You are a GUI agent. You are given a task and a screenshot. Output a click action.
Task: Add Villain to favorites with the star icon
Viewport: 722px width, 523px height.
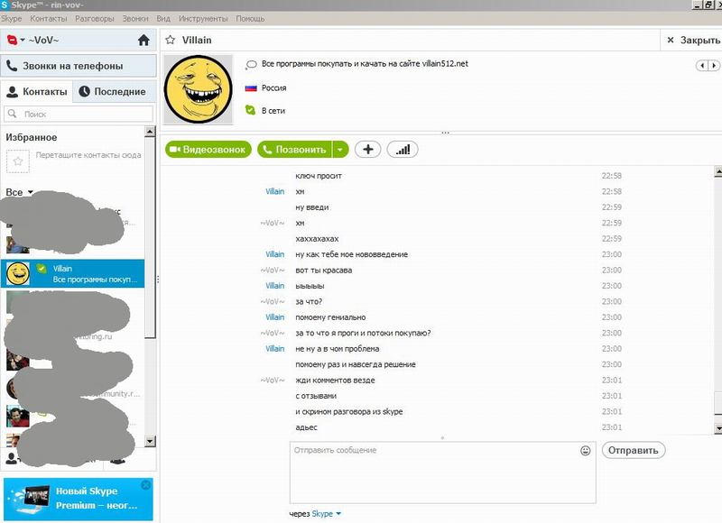coord(171,40)
